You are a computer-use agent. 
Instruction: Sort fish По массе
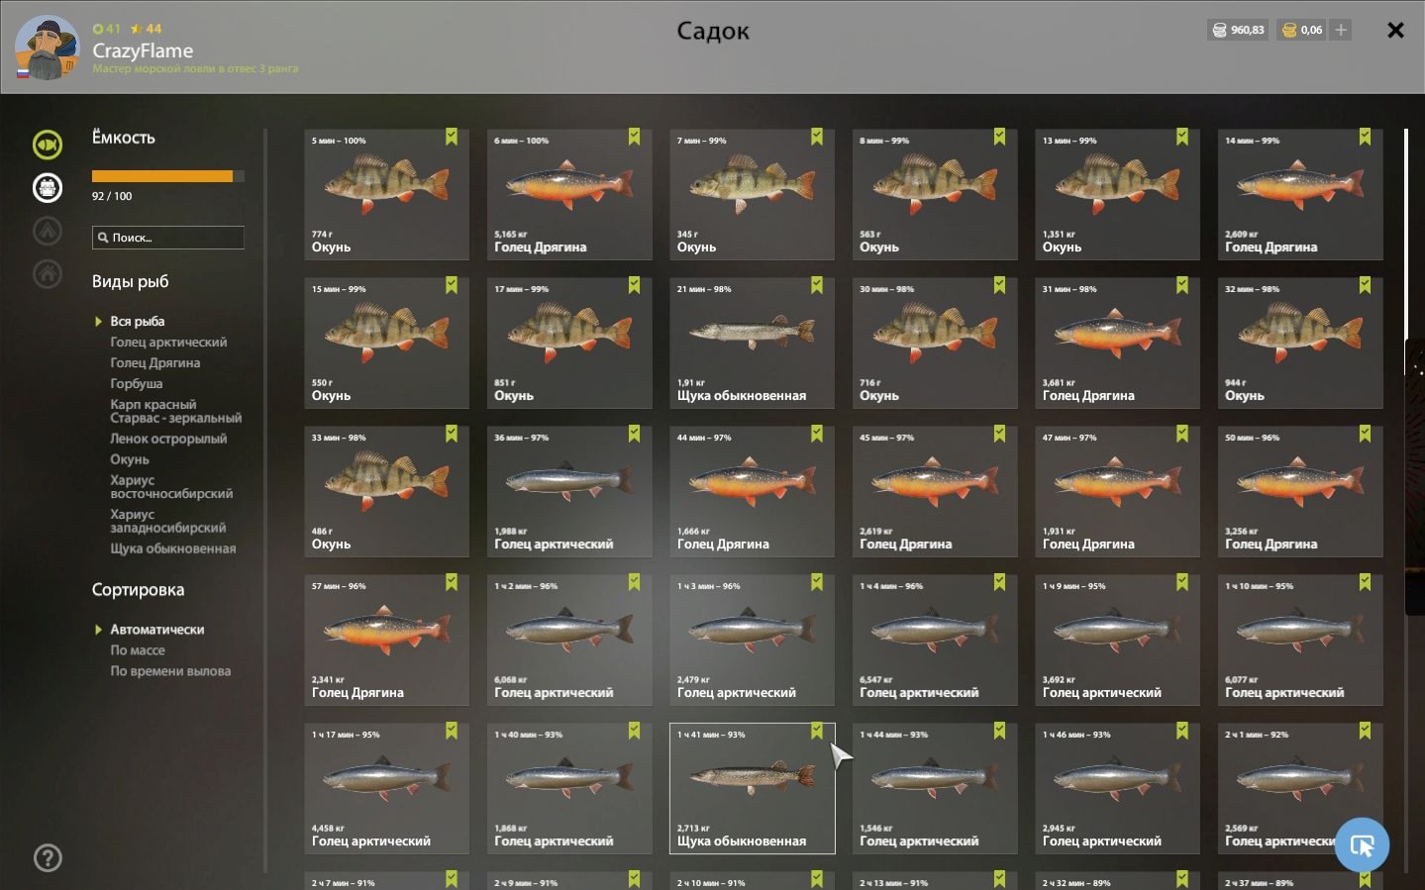(x=138, y=650)
